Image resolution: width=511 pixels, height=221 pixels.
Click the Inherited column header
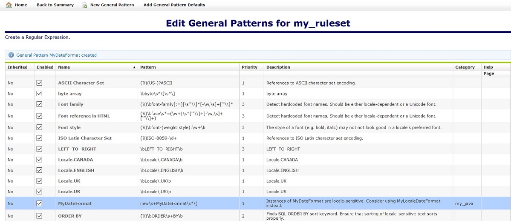17,67
